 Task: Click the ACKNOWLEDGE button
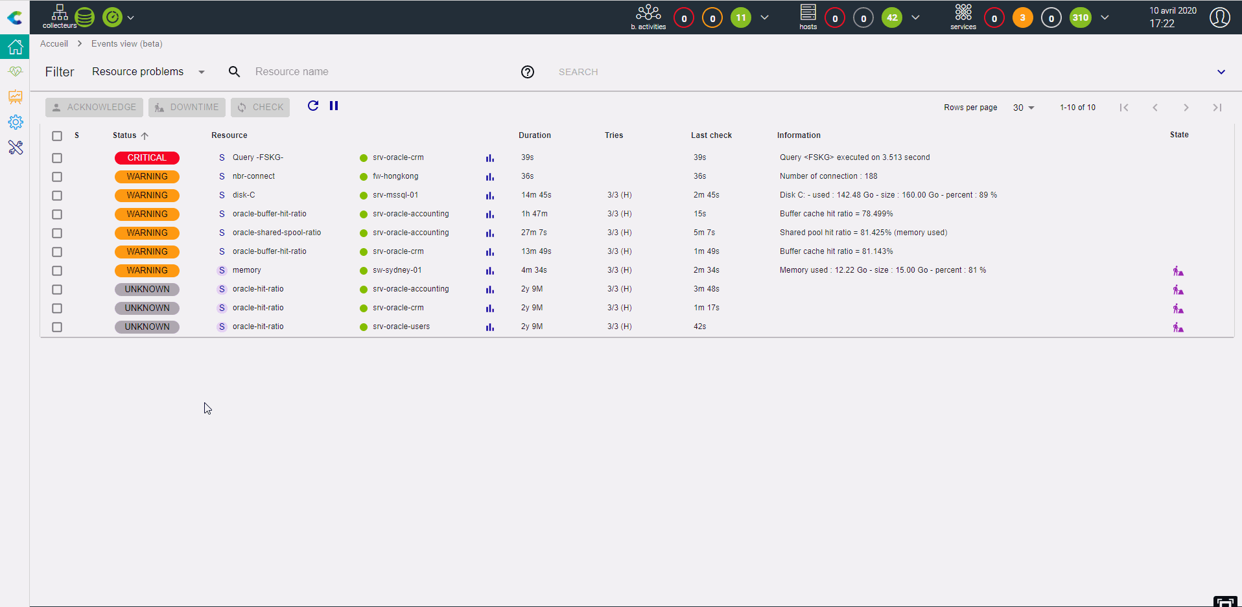(x=94, y=108)
